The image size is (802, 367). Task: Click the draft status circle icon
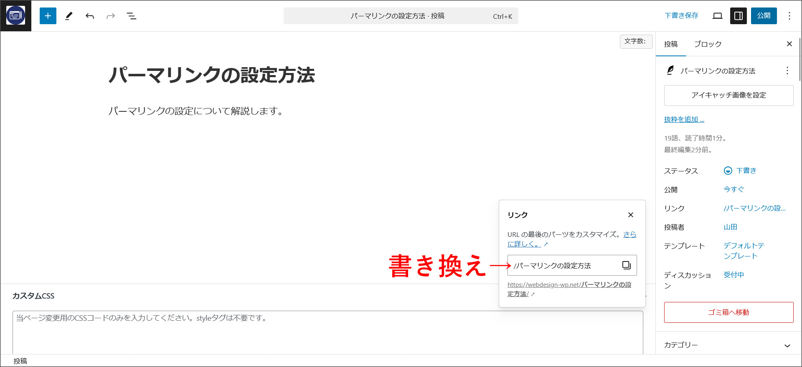click(x=728, y=171)
